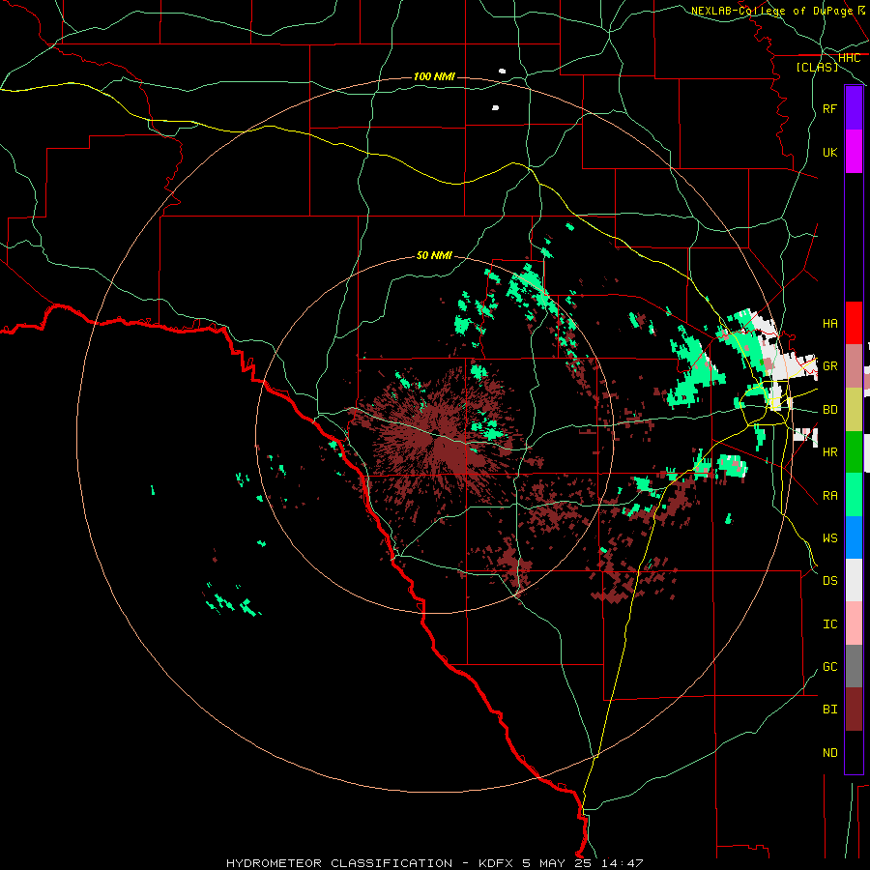This screenshot has width=870, height=870.
Task: Click the brown BI legend color swatch
Action: tap(854, 710)
